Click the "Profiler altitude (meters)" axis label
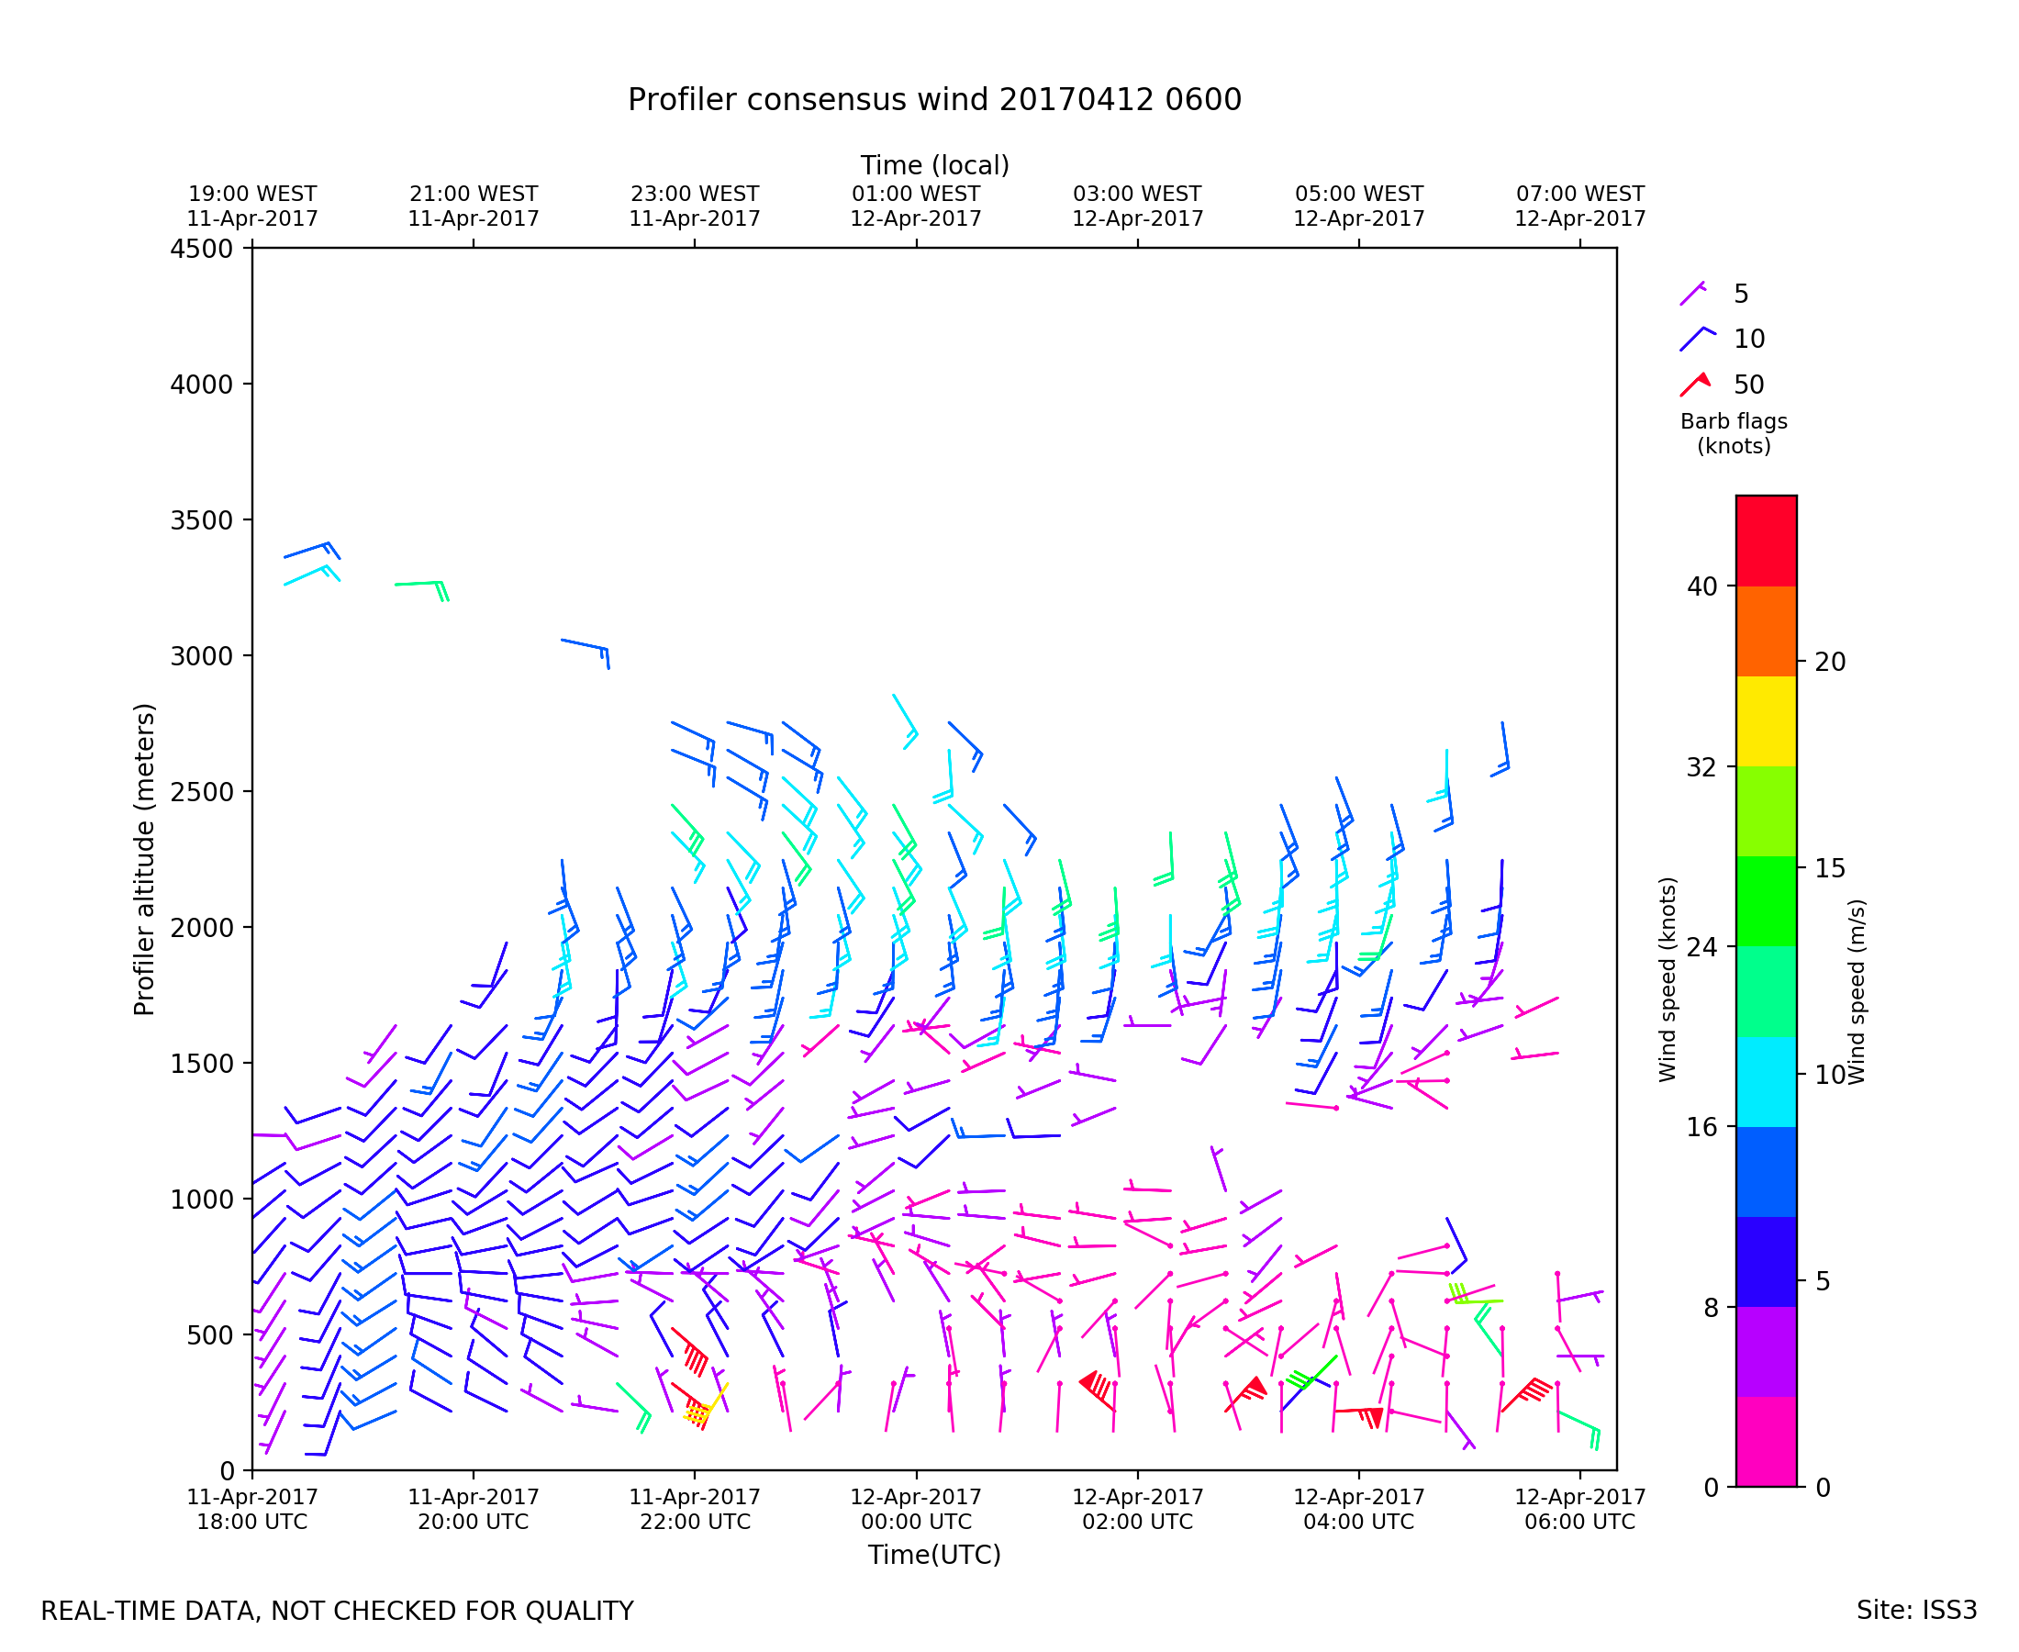Viewport: 2019px width, 1652px height. pos(144,859)
